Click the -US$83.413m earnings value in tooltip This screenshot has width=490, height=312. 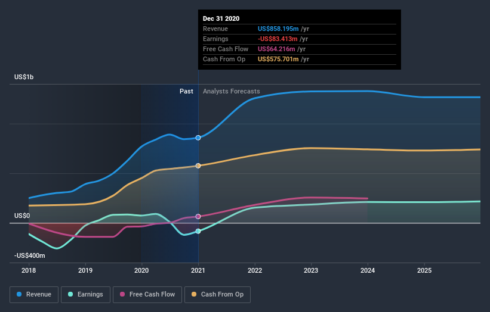pyautogui.click(x=278, y=39)
